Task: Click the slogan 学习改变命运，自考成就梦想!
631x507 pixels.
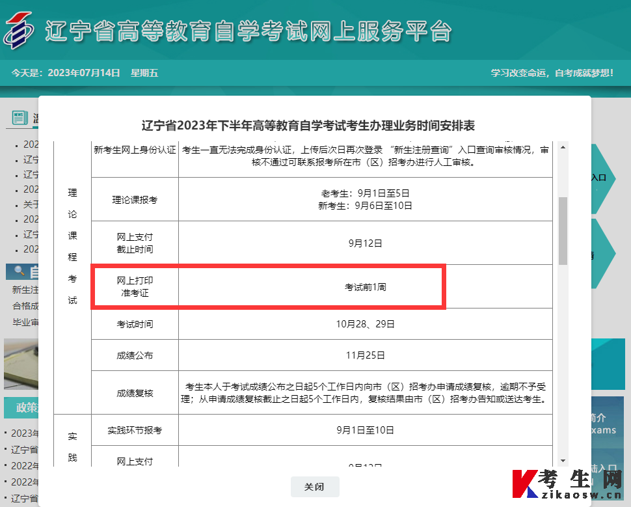Action: [552, 73]
